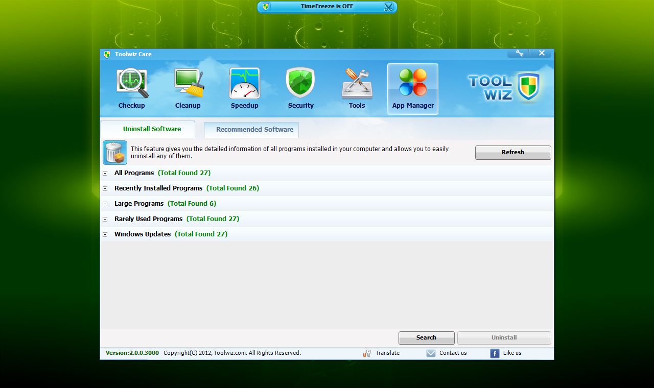Click the Contact us envelope icon

pyautogui.click(x=431, y=353)
